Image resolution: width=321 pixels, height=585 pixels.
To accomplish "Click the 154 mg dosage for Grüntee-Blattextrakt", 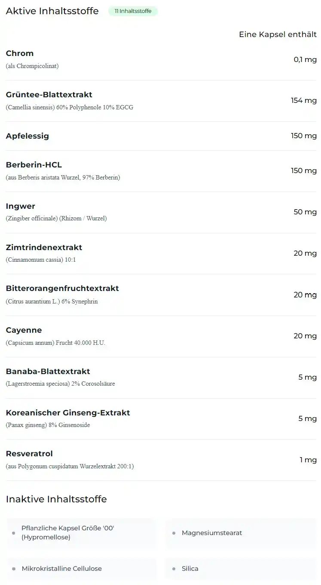I will click(303, 101).
